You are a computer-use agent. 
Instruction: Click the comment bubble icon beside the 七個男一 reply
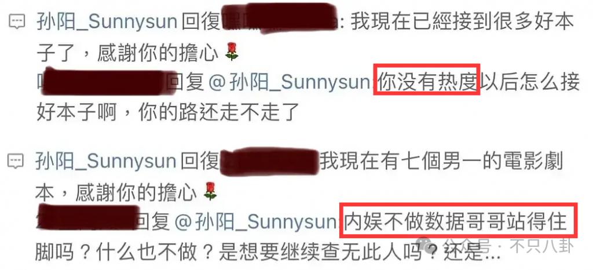[x=16, y=162]
